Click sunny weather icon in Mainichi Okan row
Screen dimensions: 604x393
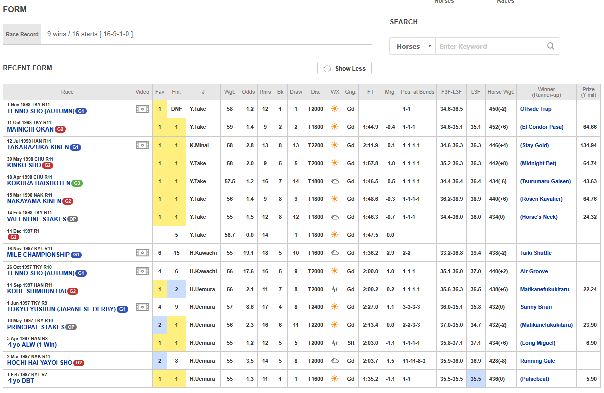pyautogui.click(x=334, y=127)
